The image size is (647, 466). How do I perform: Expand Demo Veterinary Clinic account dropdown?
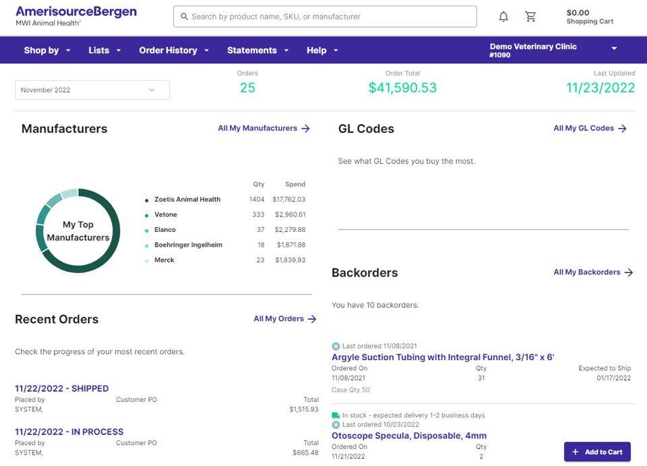[x=614, y=49]
